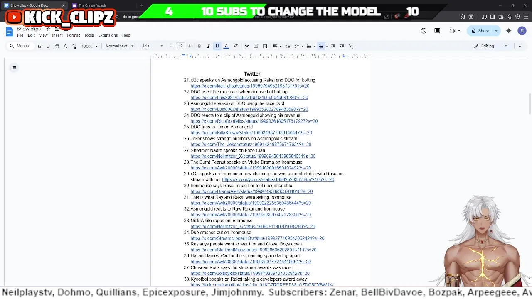
Task: Open the highlight color picker
Action: [236, 46]
